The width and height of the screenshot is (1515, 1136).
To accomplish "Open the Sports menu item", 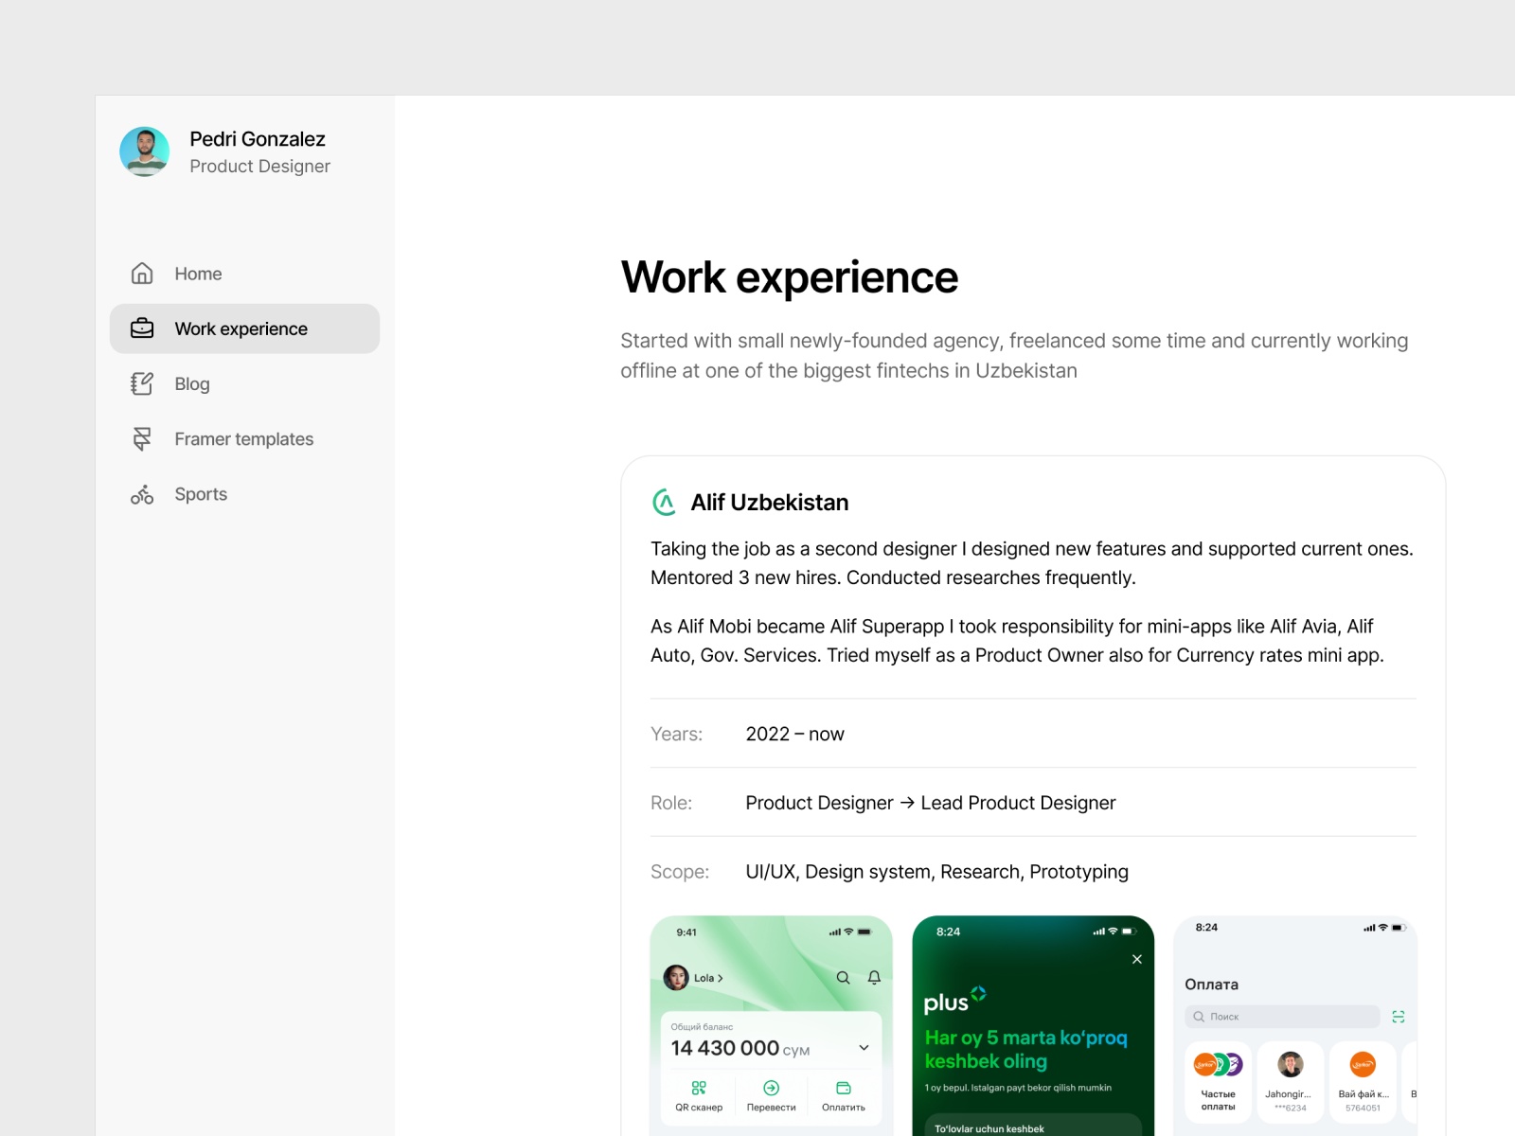I will pyautogui.click(x=244, y=494).
